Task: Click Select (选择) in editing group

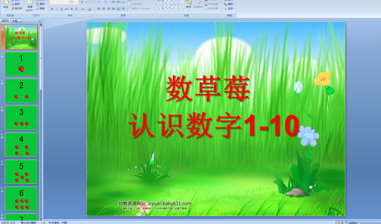Action: pos(230,8)
